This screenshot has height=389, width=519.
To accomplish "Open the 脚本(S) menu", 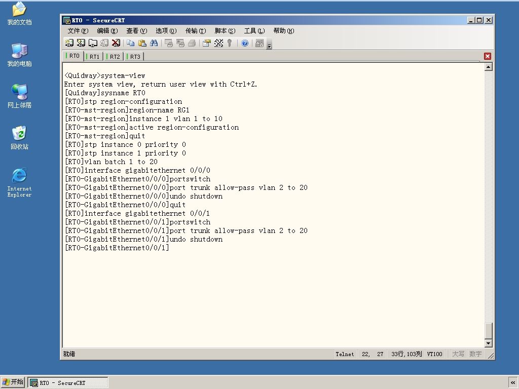I will point(225,31).
